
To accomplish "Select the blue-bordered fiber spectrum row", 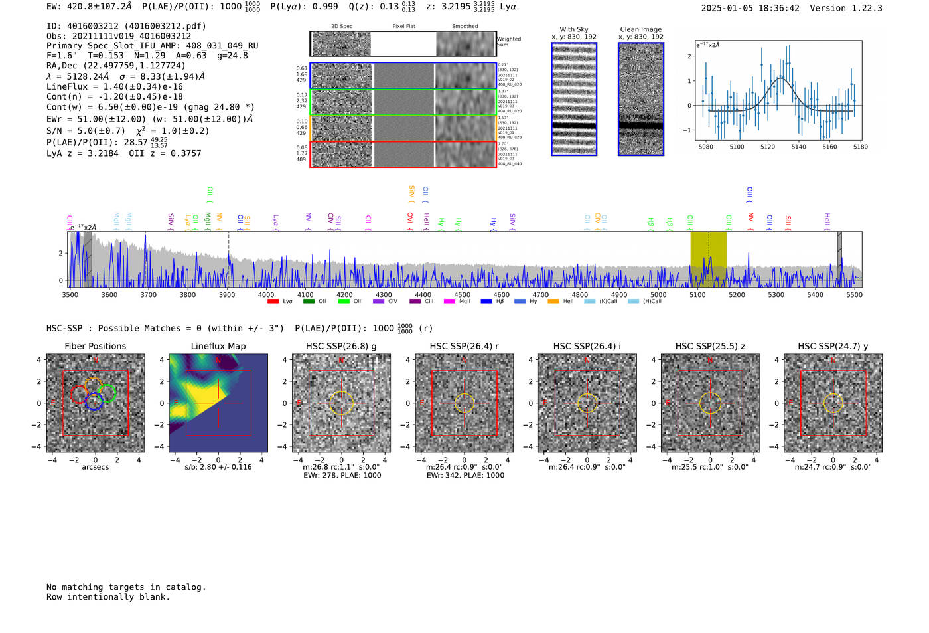I will (403, 76).
